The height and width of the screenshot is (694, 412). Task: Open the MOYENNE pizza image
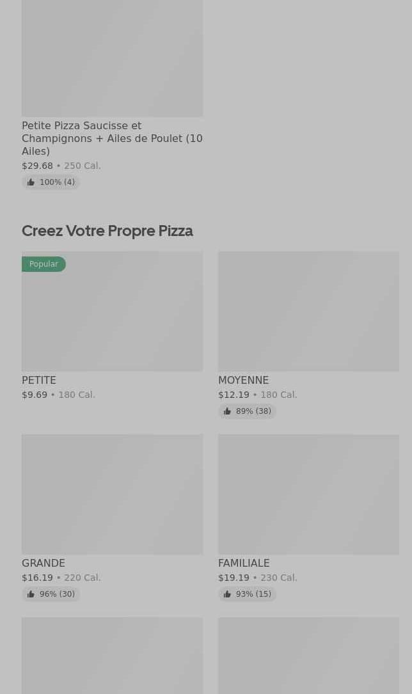(308, 311)
